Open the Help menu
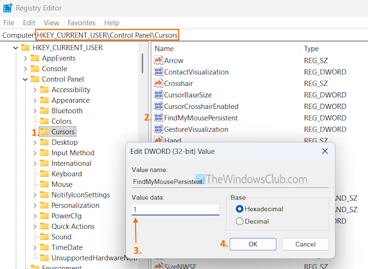This screenshot has height=269, width=368. coord(111,23)
